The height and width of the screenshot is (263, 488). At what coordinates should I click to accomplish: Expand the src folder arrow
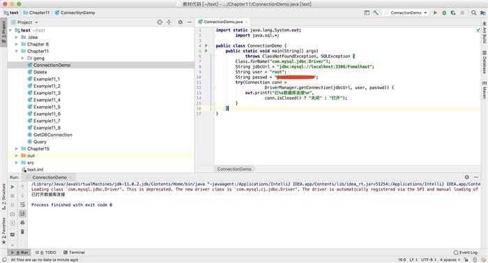[17, 163]
